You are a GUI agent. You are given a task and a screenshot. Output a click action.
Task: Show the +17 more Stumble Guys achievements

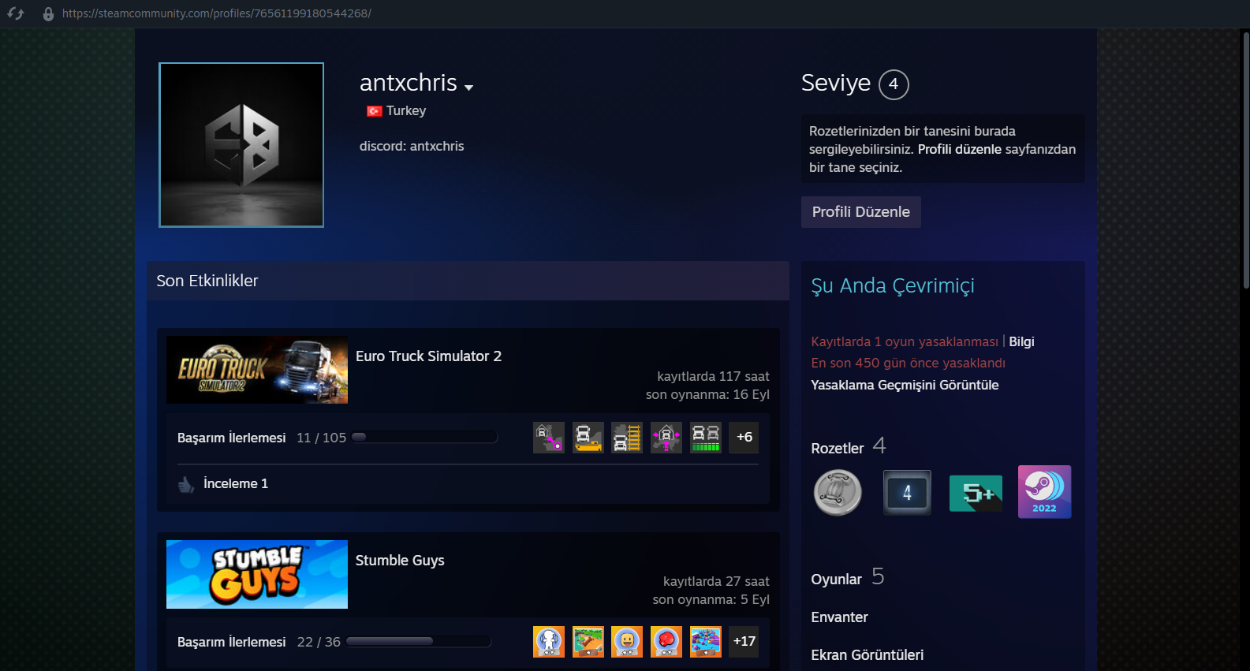coord(744,642)
